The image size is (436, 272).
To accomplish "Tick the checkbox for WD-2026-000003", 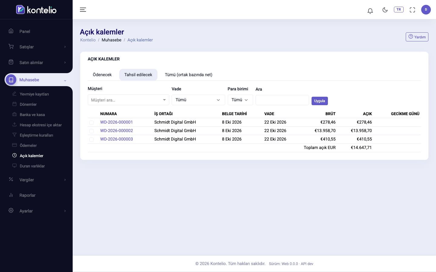I will click(91, 139).
